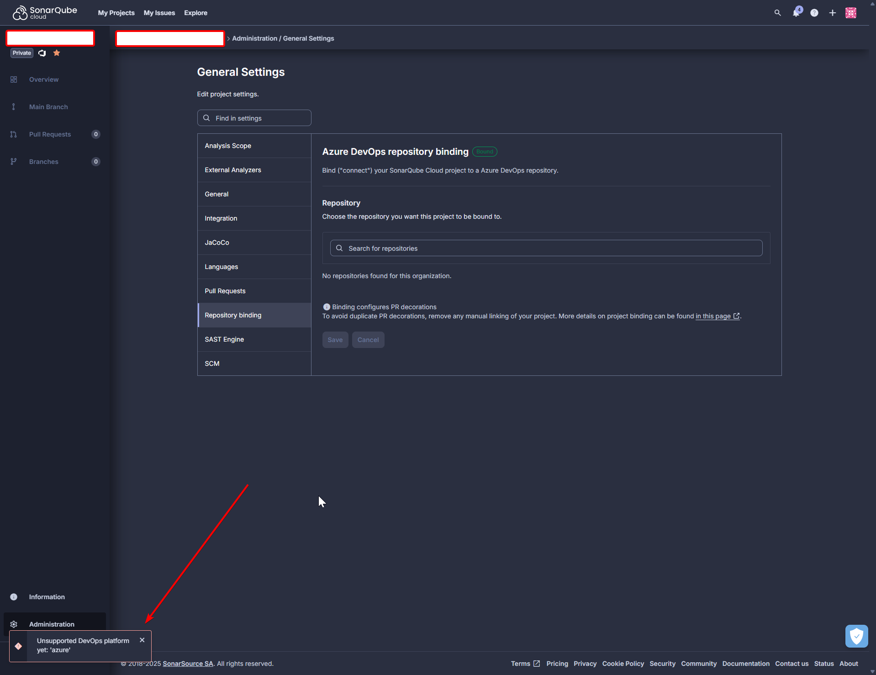This screenshot has width=876, height=675.
Task: Open the About footer link
Action: tap(849, 664)
